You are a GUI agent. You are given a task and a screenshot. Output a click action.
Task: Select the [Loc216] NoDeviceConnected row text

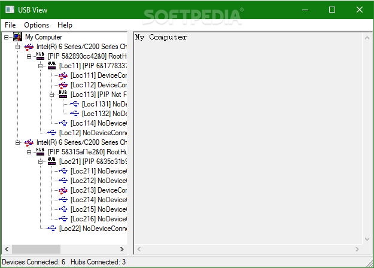coord(99,219)
